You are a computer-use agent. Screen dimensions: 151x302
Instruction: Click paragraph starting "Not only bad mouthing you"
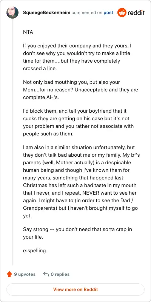tap(80, 90)
